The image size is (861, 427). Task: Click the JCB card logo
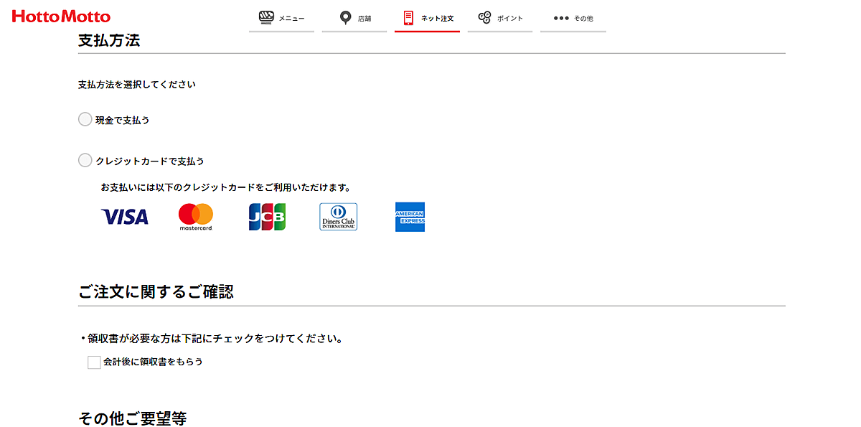[267, 217]
